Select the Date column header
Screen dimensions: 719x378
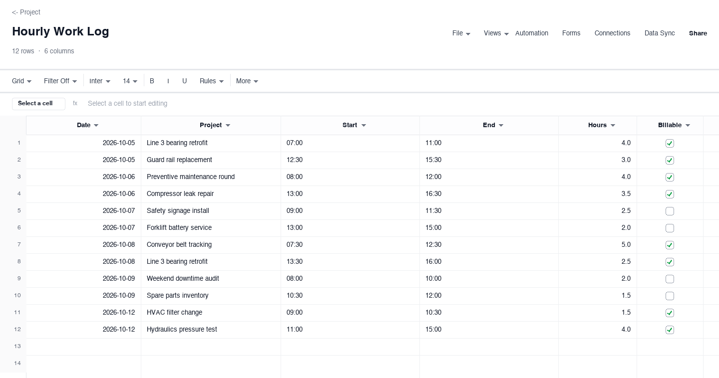pos(84,126)
